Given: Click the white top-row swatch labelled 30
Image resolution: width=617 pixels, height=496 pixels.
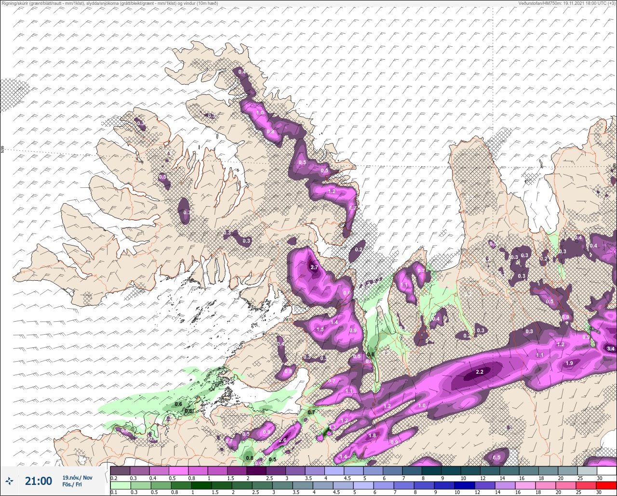Looking at the screenshot, I should 606,470.
